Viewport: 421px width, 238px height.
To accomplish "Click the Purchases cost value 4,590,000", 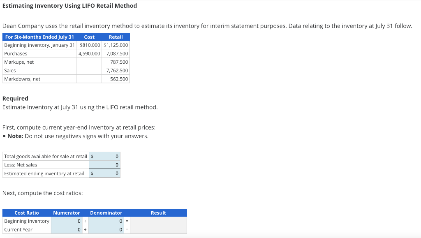I will 89,53.
